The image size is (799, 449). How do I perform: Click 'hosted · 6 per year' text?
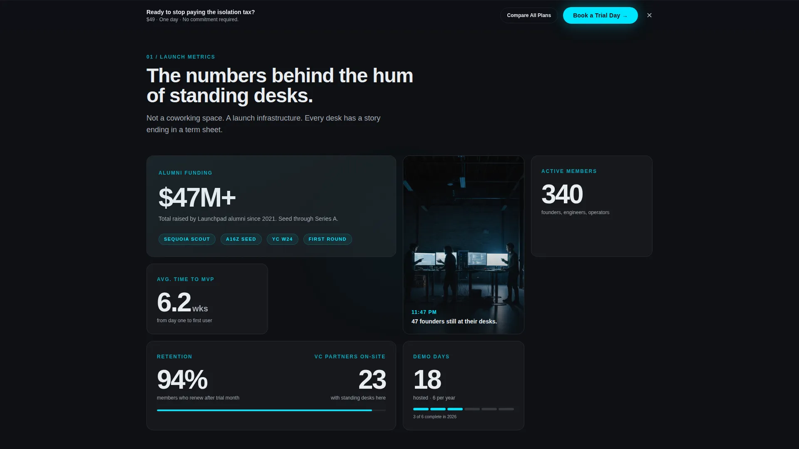[x=434, y=398]
